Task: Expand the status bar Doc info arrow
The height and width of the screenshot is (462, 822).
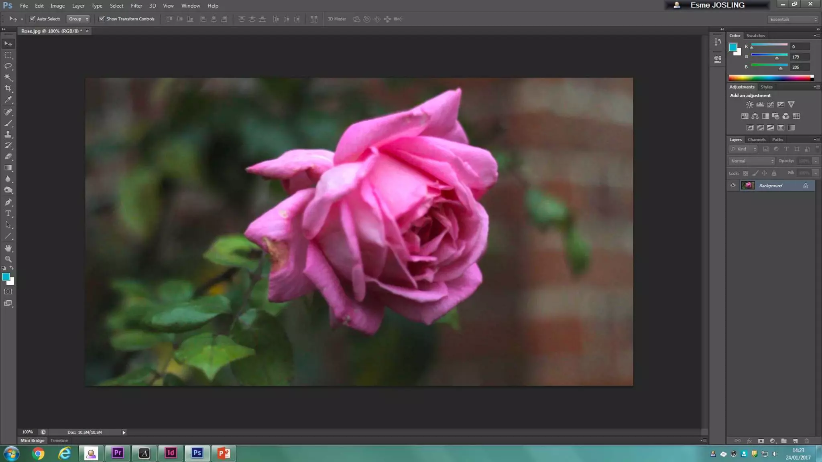Action: (x=124, y=432)
